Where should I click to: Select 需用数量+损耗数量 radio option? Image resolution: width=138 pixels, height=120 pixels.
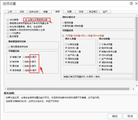pos(63,26)
